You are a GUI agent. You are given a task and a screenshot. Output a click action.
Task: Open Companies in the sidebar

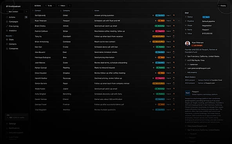click(x=13, y=49)
